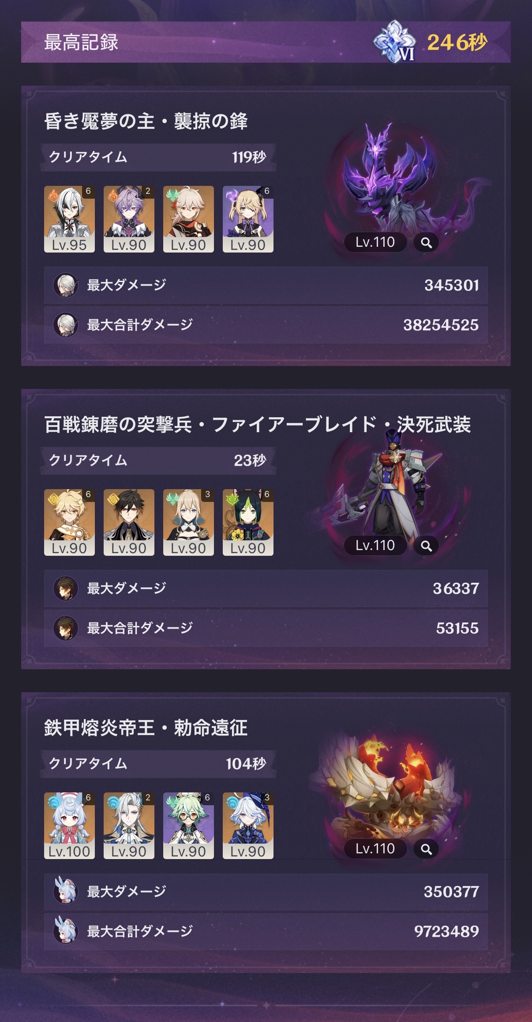The width and height of the screenshot is (532, 1022).
Task: Select the dendro character with fox ears
Action: coord(248,522)
